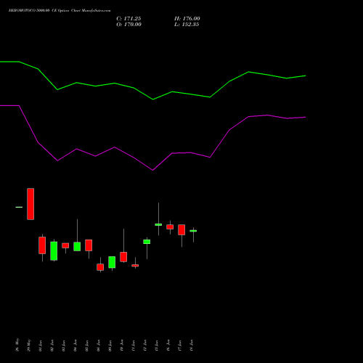Click the 12 Jun date axis label
The image size is (363, 363).
click(x=145, y=346)
